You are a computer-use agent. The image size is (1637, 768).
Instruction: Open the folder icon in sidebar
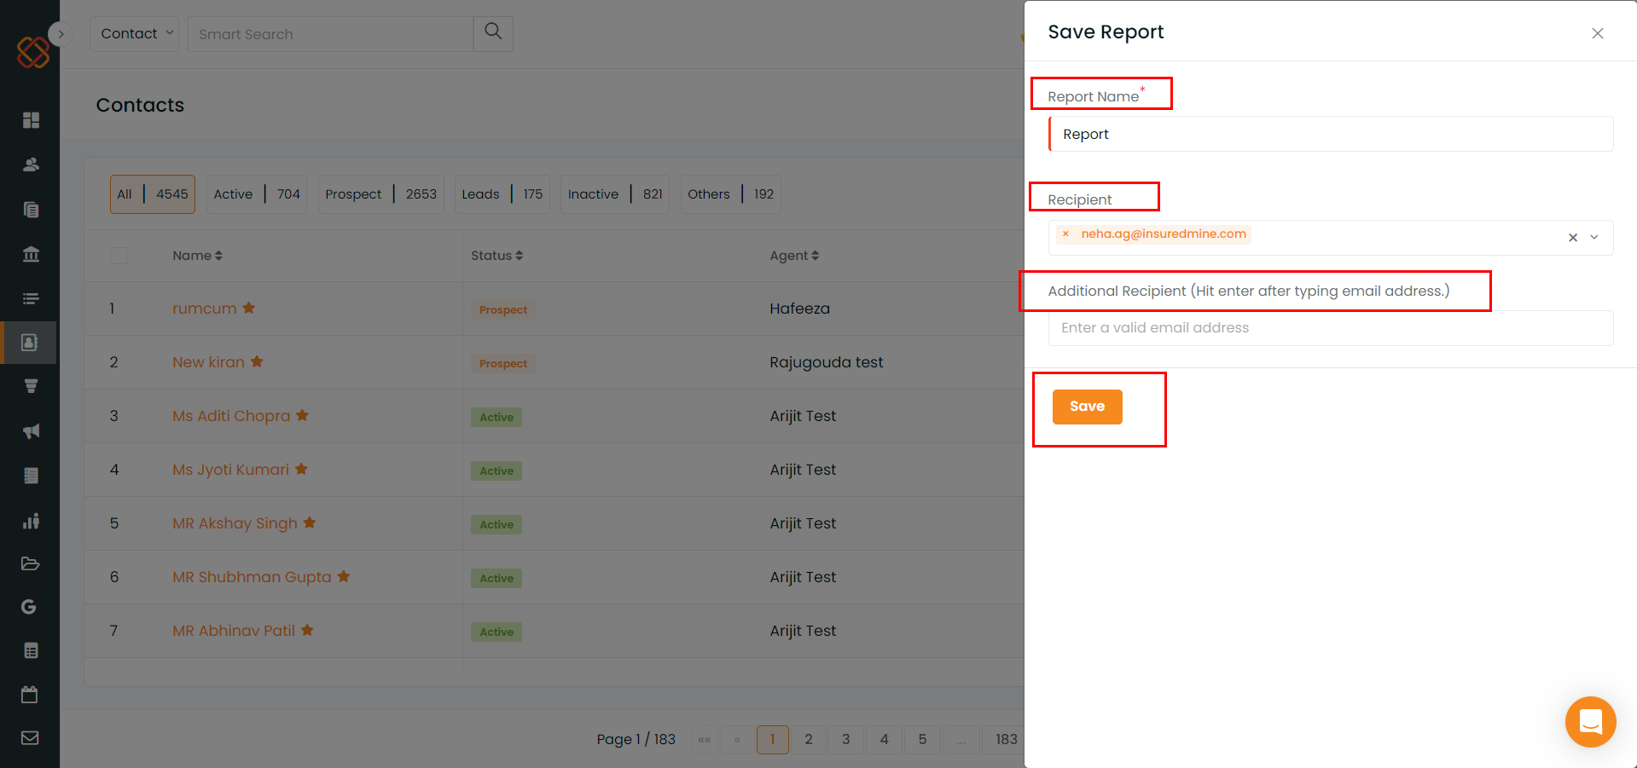click(31, 563)
